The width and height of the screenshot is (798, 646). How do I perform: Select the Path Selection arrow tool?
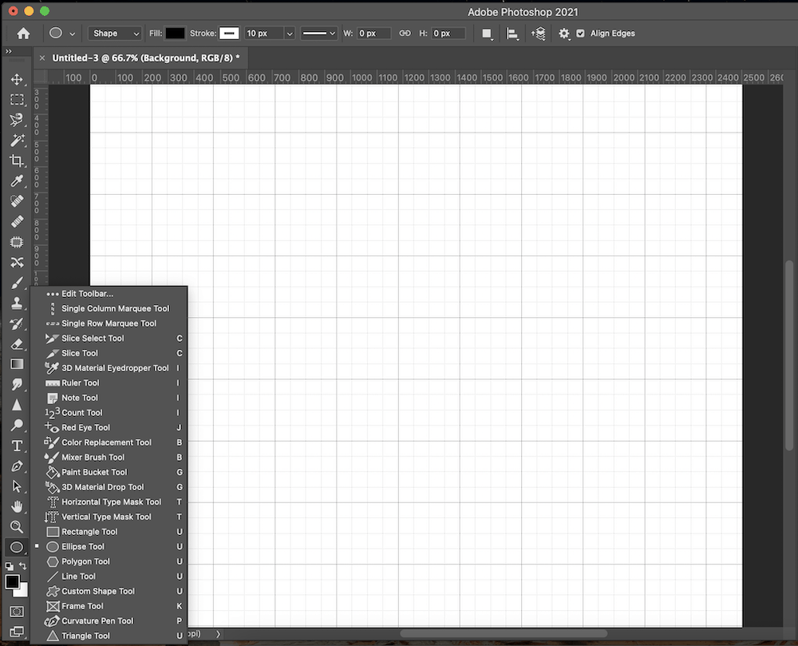click(17, 486)
